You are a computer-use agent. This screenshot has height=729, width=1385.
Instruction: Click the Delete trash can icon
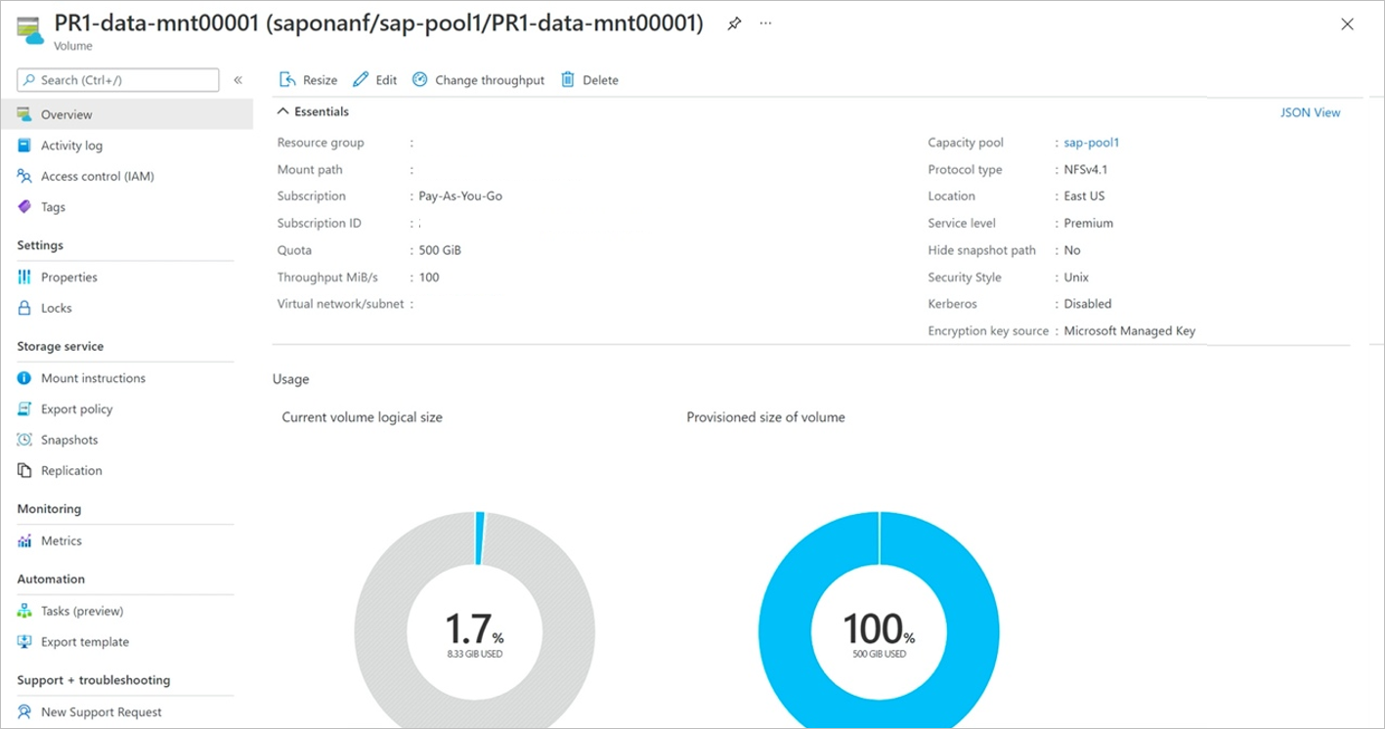pyautogui.click(x=568, y=80)
